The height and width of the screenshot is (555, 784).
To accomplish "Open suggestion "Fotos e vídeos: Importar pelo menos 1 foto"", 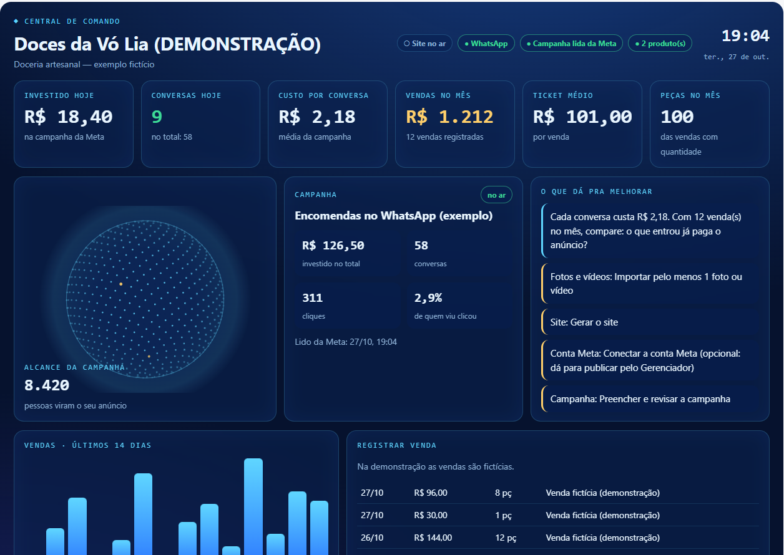I will (650, 284).
